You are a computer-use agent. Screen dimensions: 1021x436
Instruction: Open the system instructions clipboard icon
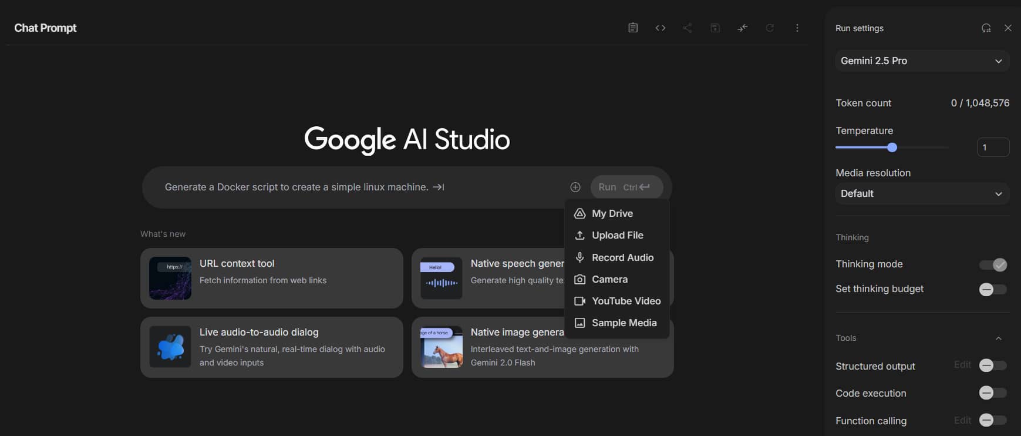633,28
